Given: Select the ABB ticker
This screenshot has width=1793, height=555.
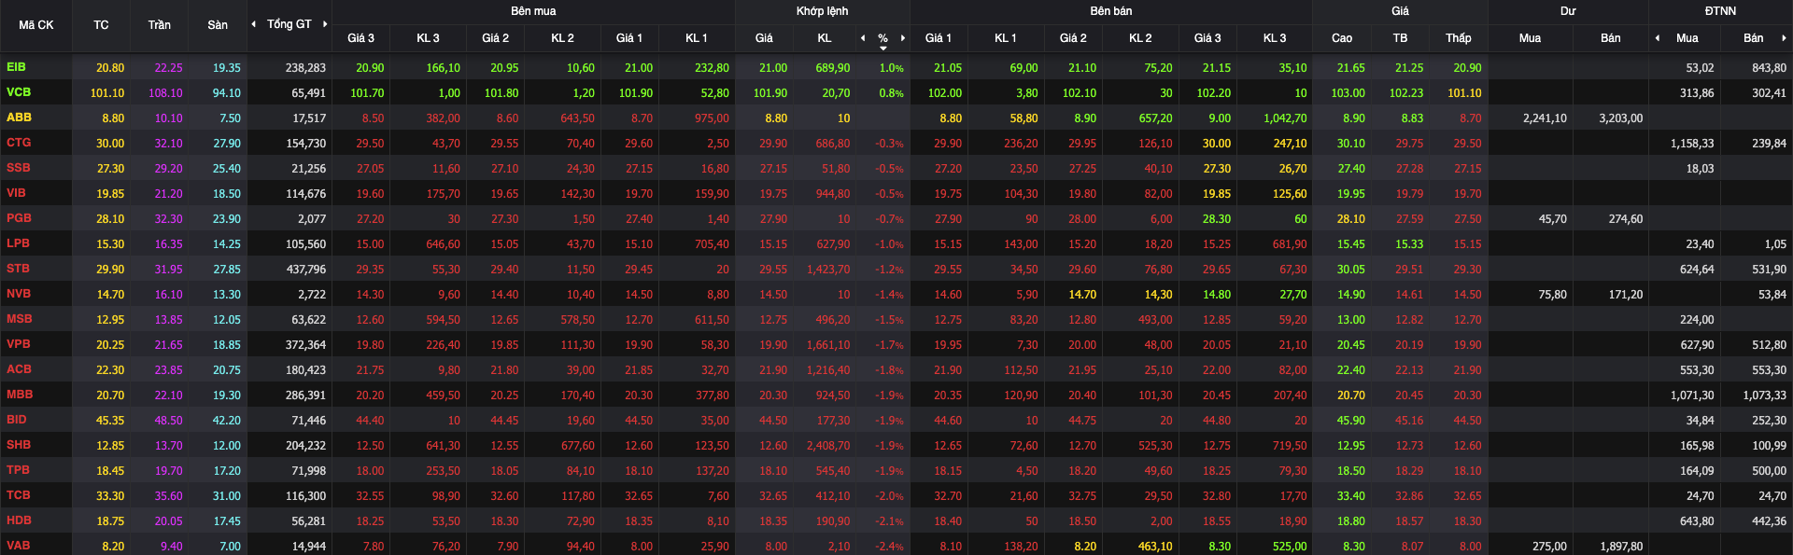Looking at the screenshot, I should coord(19,118).
